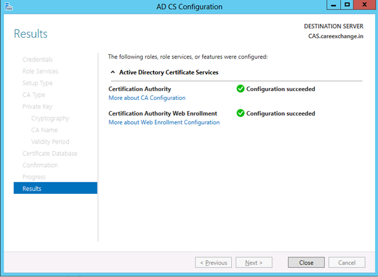Select Role Services step in sidebar
378x277 pixels.
tap(40, 71)
